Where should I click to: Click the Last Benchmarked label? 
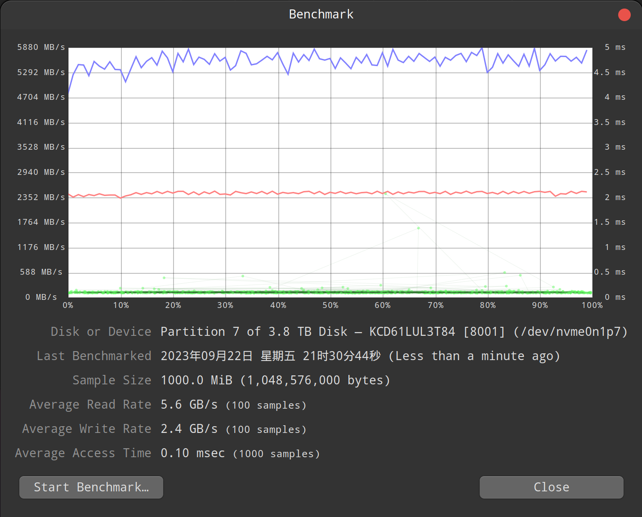click(94, 356)
